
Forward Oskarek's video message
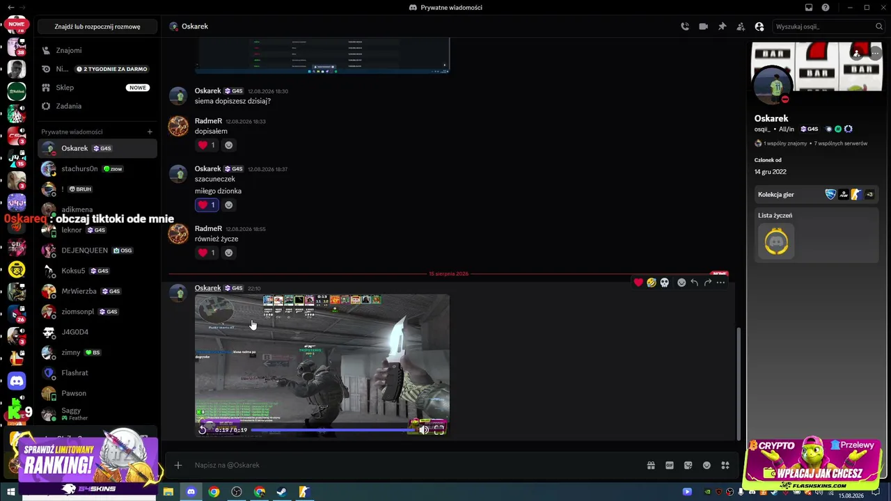(x=708, y=283)
